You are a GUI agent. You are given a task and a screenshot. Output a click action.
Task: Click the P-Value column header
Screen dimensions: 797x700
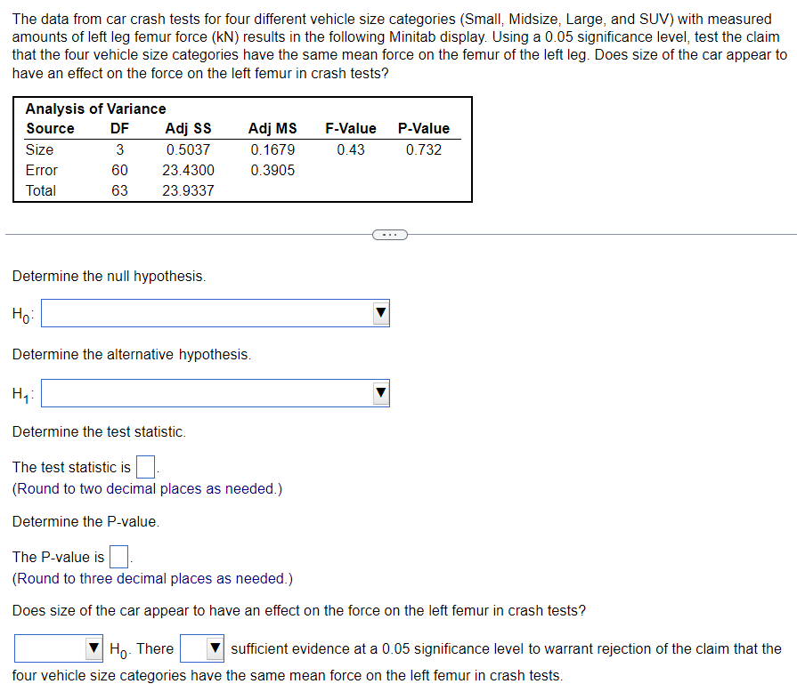coord(423,128)
